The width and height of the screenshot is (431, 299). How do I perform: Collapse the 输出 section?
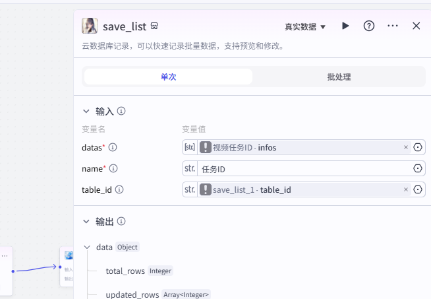coord(86,221)
